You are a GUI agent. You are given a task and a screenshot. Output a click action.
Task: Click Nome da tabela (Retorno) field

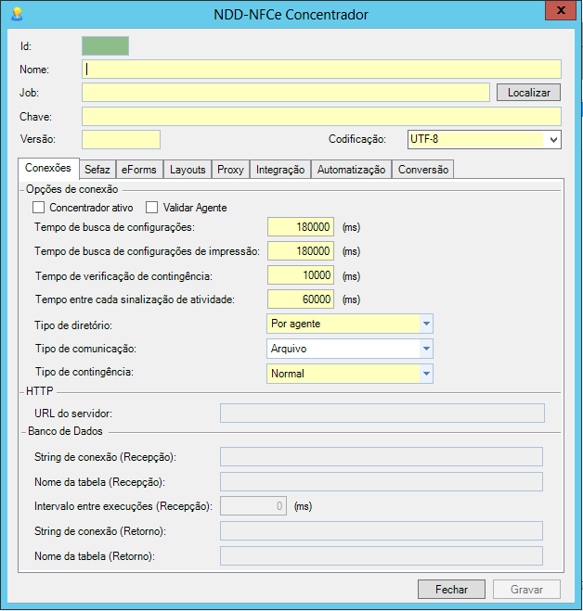(382, 556)
